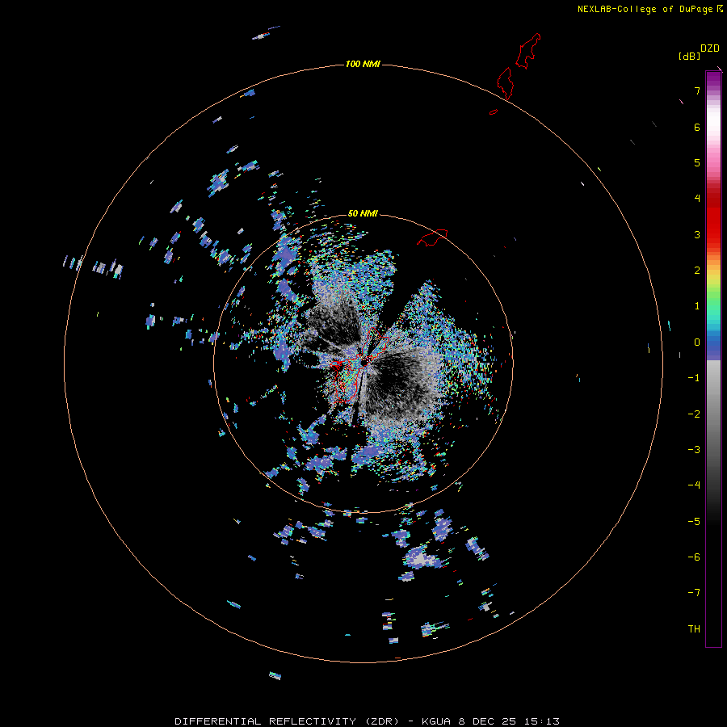Click the 2 value on the color scale
The width and height of the screenshot is (727, 727).
[x=697, y=271]
